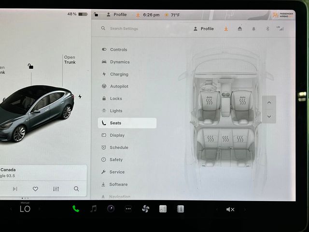Toggle driver seat heater

[x=209, y=101]
